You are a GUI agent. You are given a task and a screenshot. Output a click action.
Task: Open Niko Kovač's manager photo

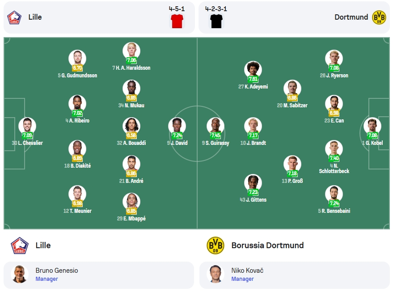tap(216, 274)
